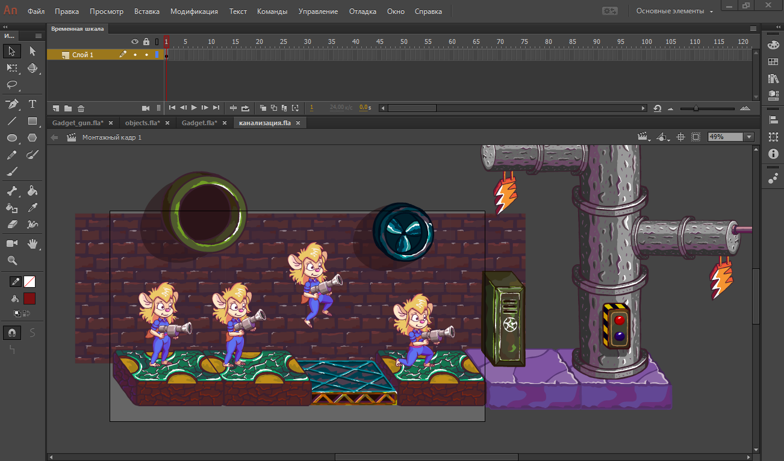The width and height of the screenshot is (784, 461).
Task: Open the Управление menu
Action: 317,11
